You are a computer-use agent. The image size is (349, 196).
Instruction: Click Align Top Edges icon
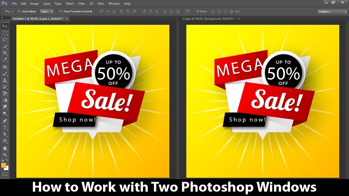[102, 11]
